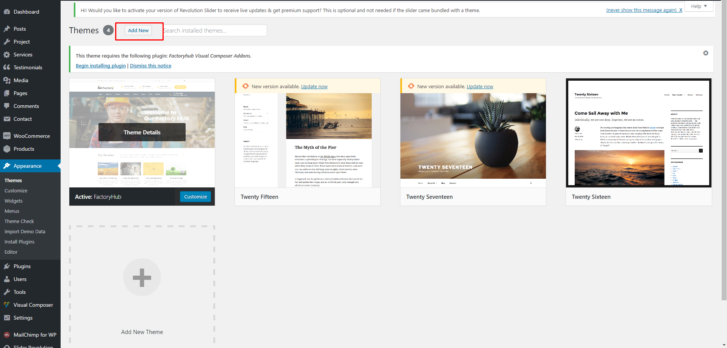The height and width of the screenshot is (348, 727).
Task: Expand the Help dropdown
Action: click(x=699, y=6)
